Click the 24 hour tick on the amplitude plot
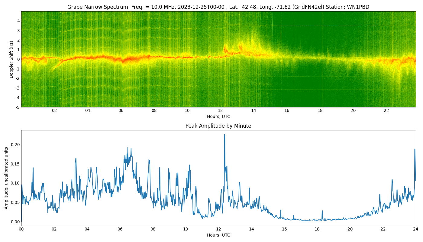 point(415,229)
